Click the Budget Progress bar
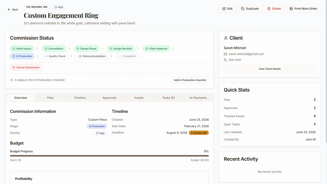This screenshot has width=327, height=184. [x=109, y=156]
